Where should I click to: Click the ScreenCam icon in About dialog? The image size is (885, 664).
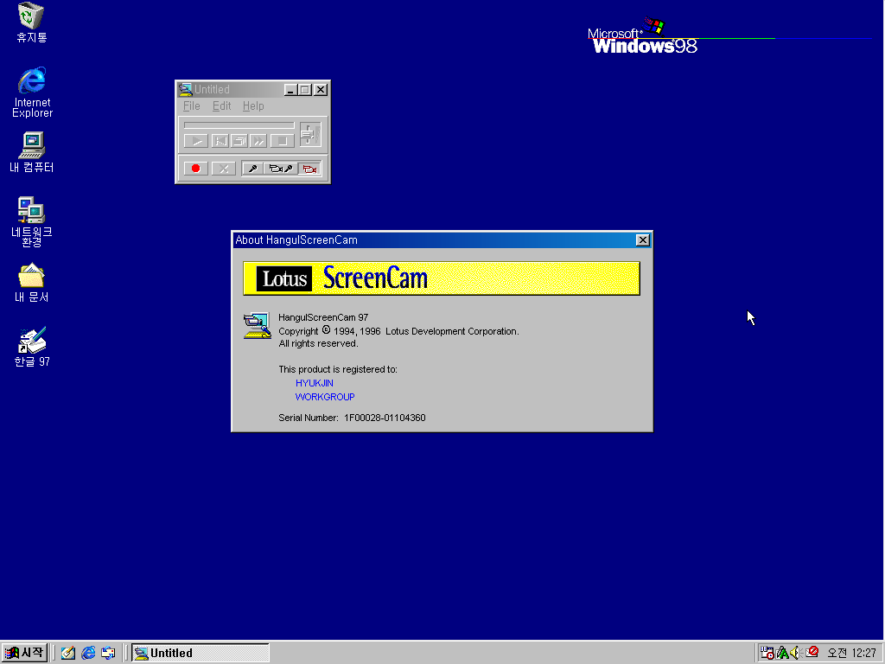257,326
